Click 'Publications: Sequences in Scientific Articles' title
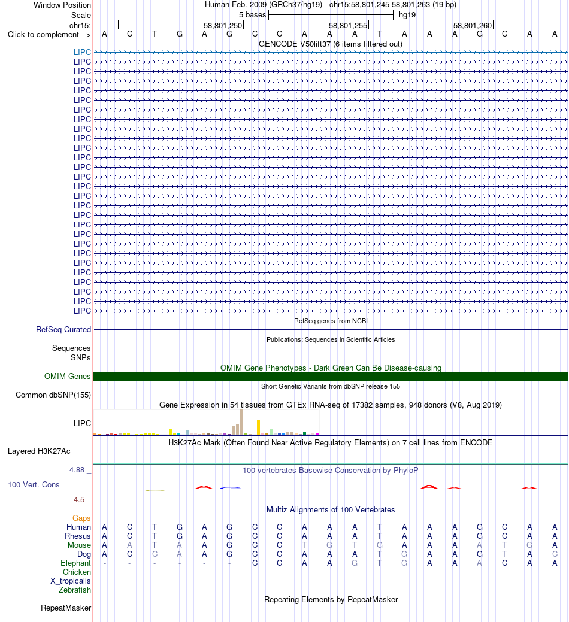Viewport: 569px width, 622px height. click(x=331, y=339)
